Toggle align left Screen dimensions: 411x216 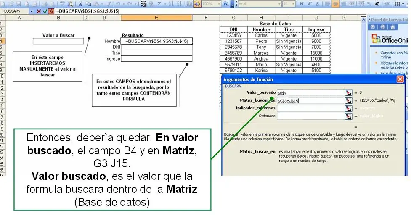327,4
